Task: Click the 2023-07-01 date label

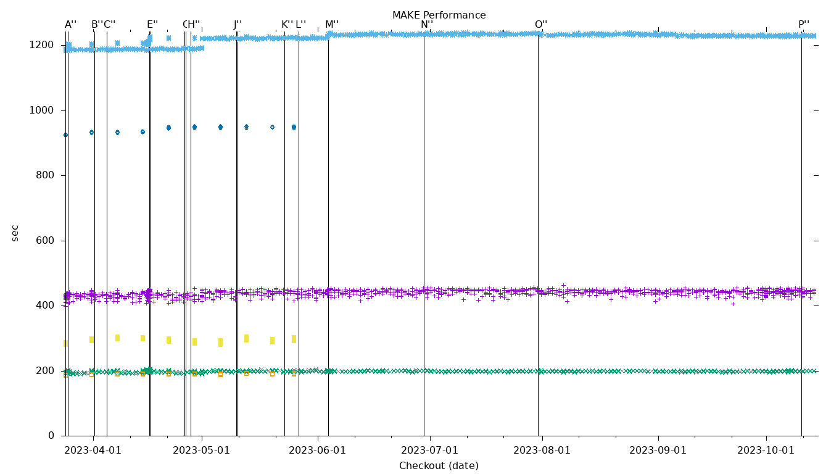Action: point(430,451)
